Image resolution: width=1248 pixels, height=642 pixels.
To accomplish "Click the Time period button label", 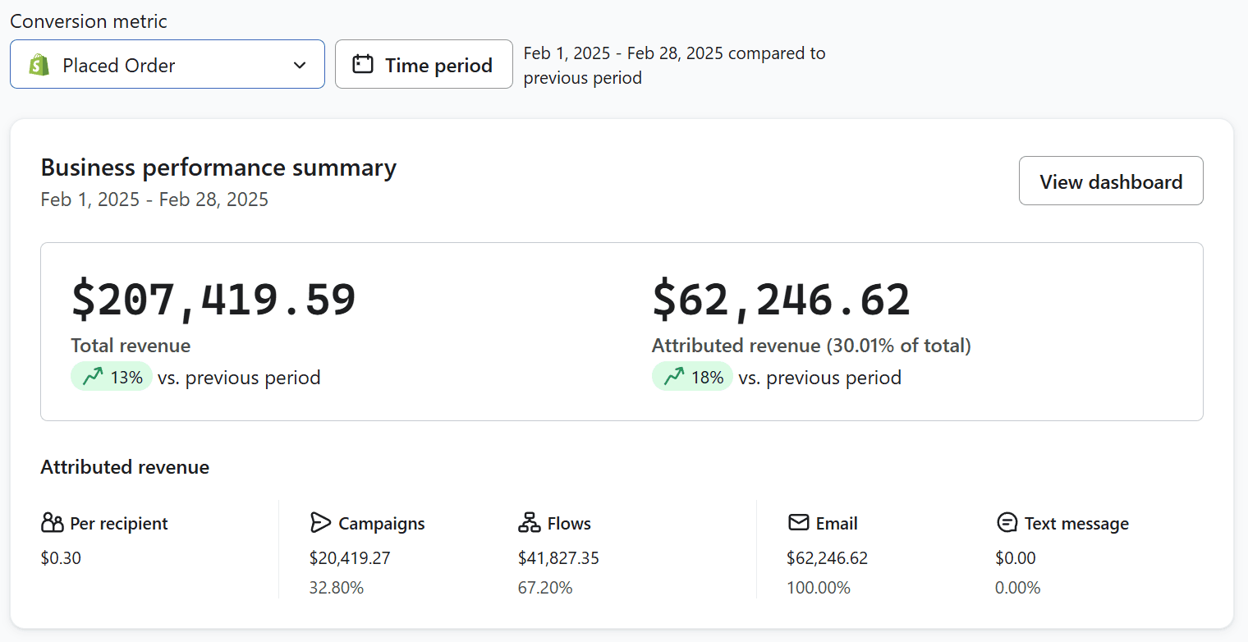I will [438, 64].
